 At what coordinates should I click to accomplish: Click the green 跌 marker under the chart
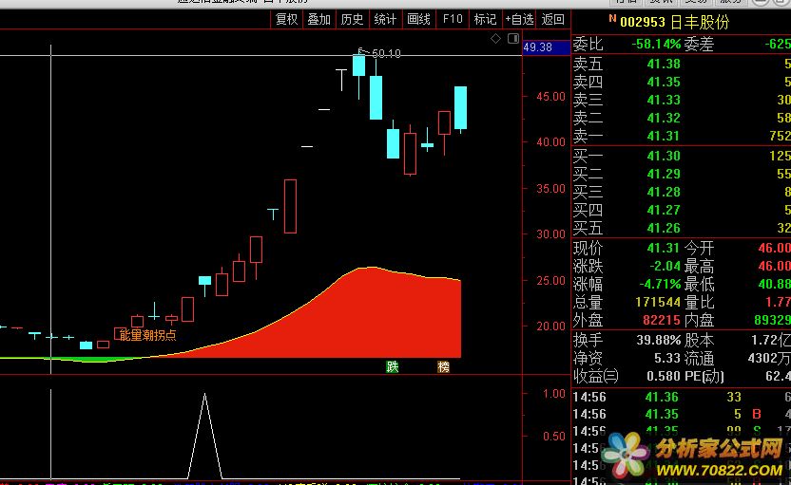(392, 366)
